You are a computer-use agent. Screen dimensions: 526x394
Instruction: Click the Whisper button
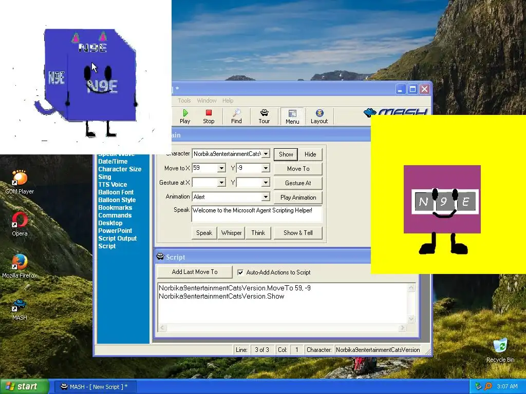231,232
